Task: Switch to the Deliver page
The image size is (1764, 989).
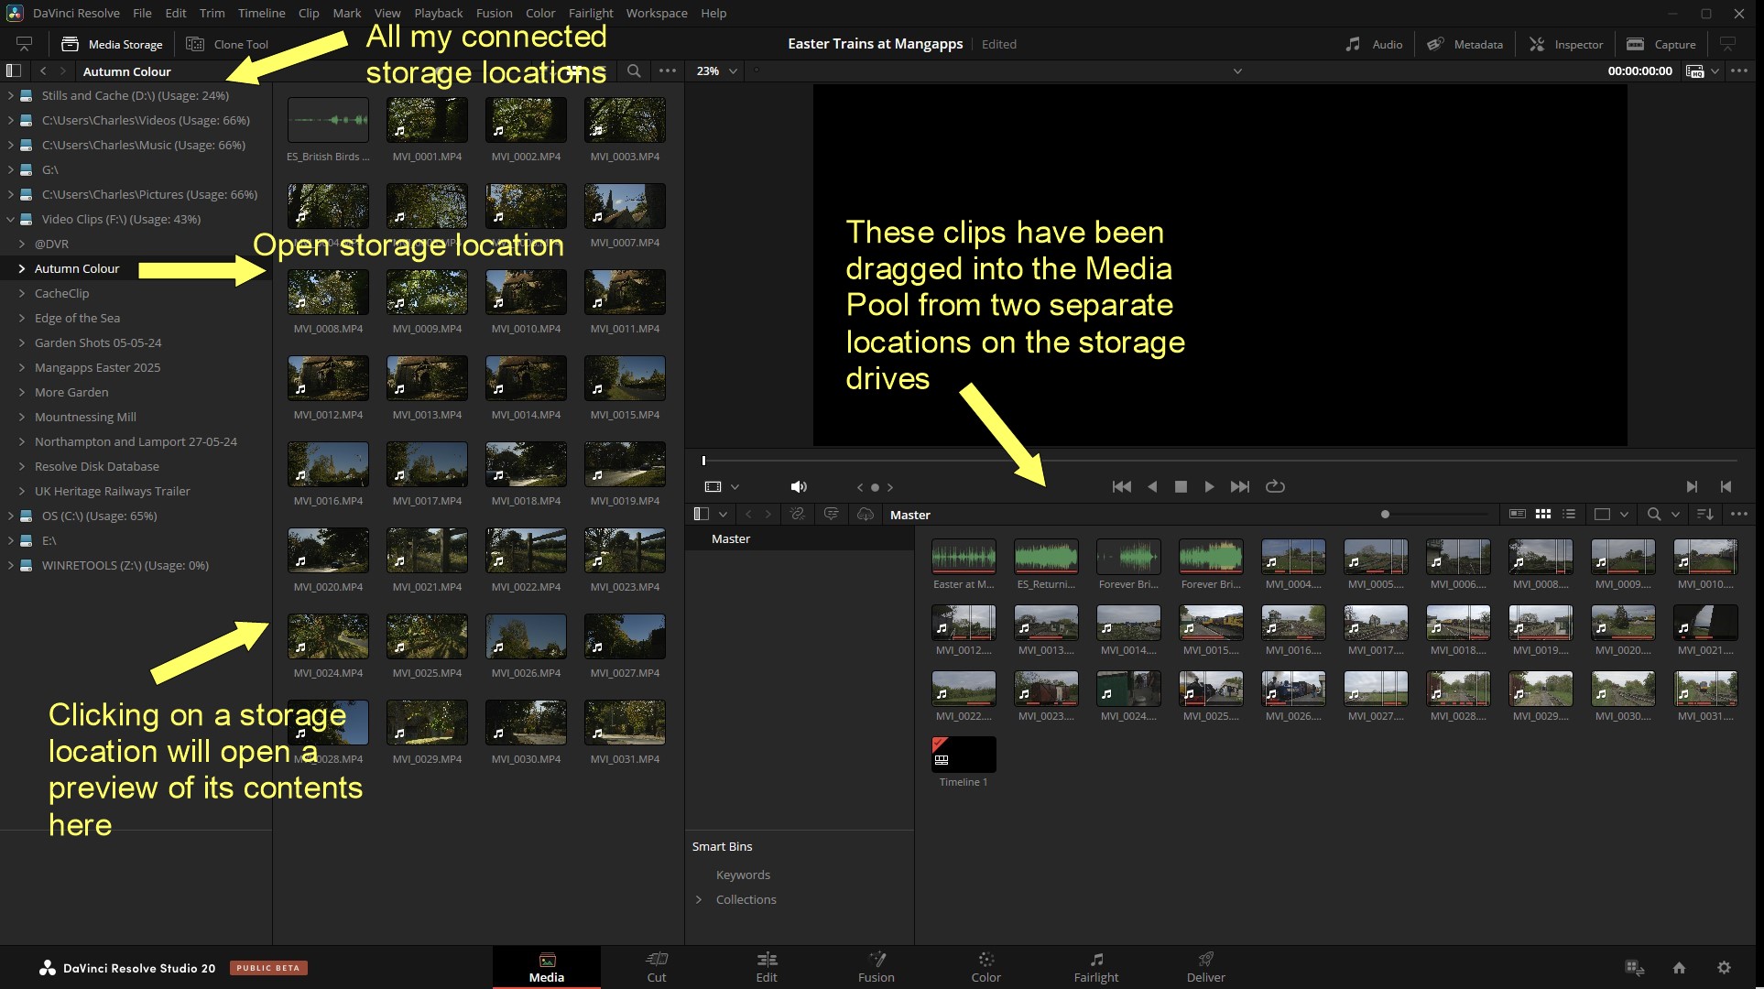Action: pyautogui.click(x=1206, y=967)
